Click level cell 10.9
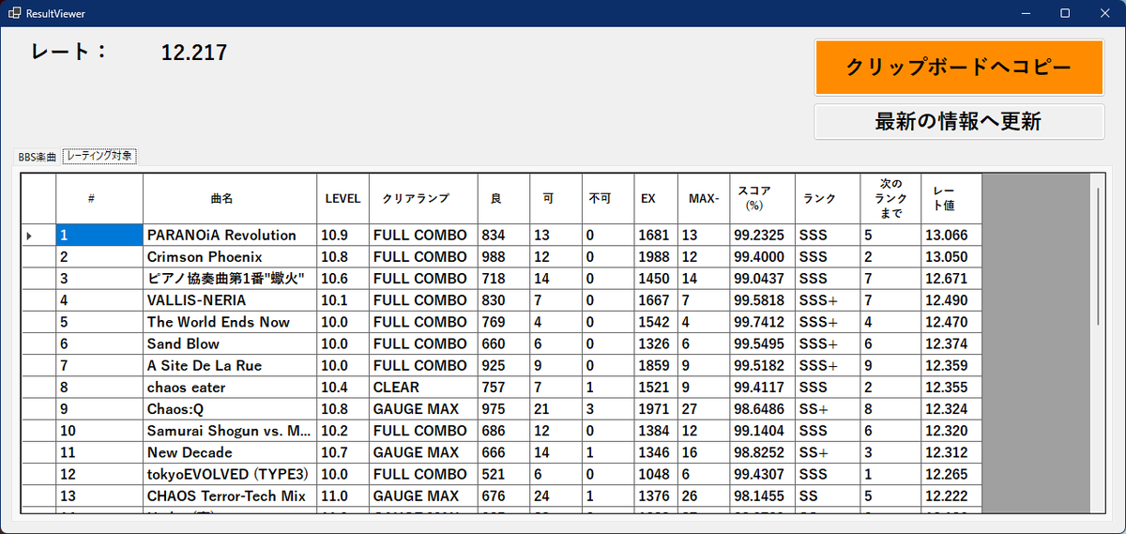The image size is (1126, 534). click(342, 236)
